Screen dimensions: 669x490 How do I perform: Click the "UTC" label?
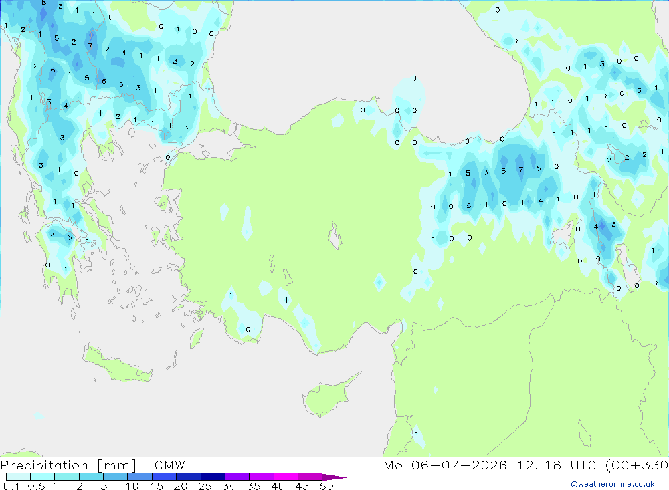click(x=583, y=465)
